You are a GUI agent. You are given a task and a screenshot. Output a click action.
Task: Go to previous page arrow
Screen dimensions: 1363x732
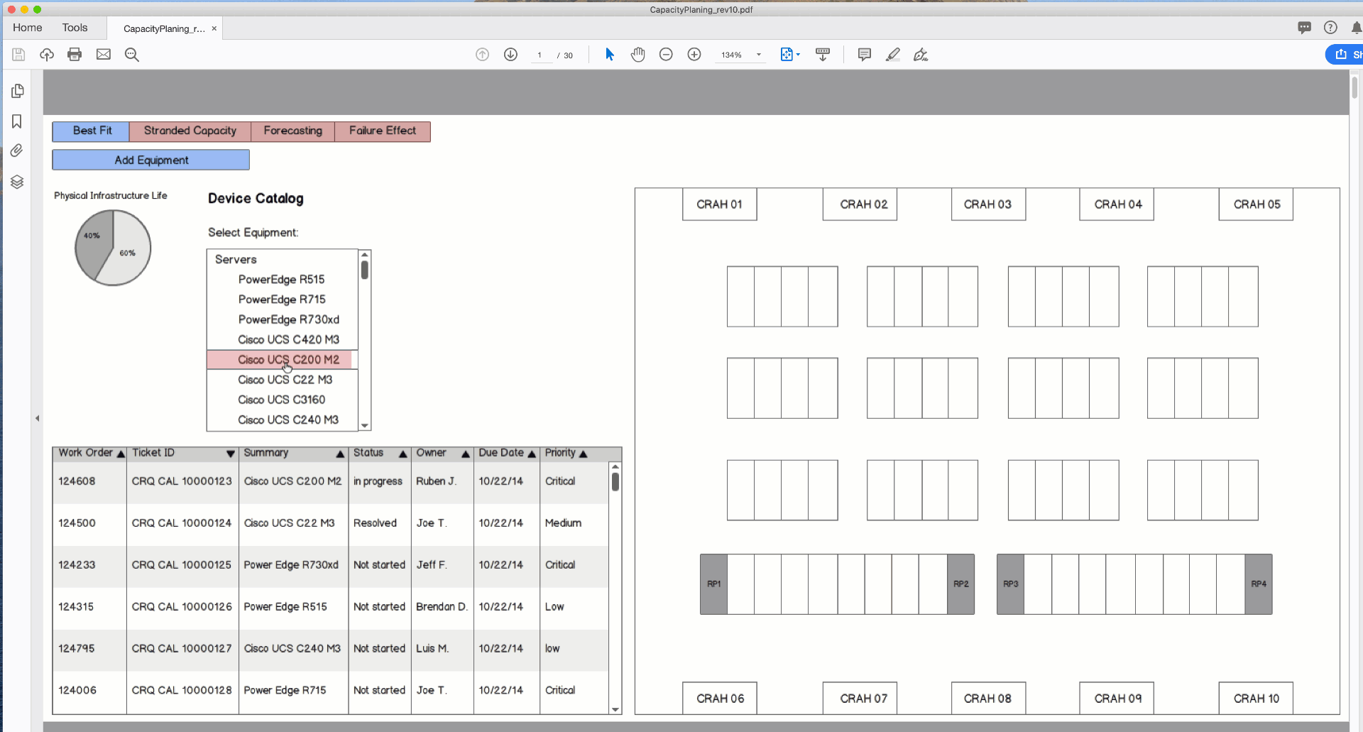pyautogui.click(x=482, y=55)
